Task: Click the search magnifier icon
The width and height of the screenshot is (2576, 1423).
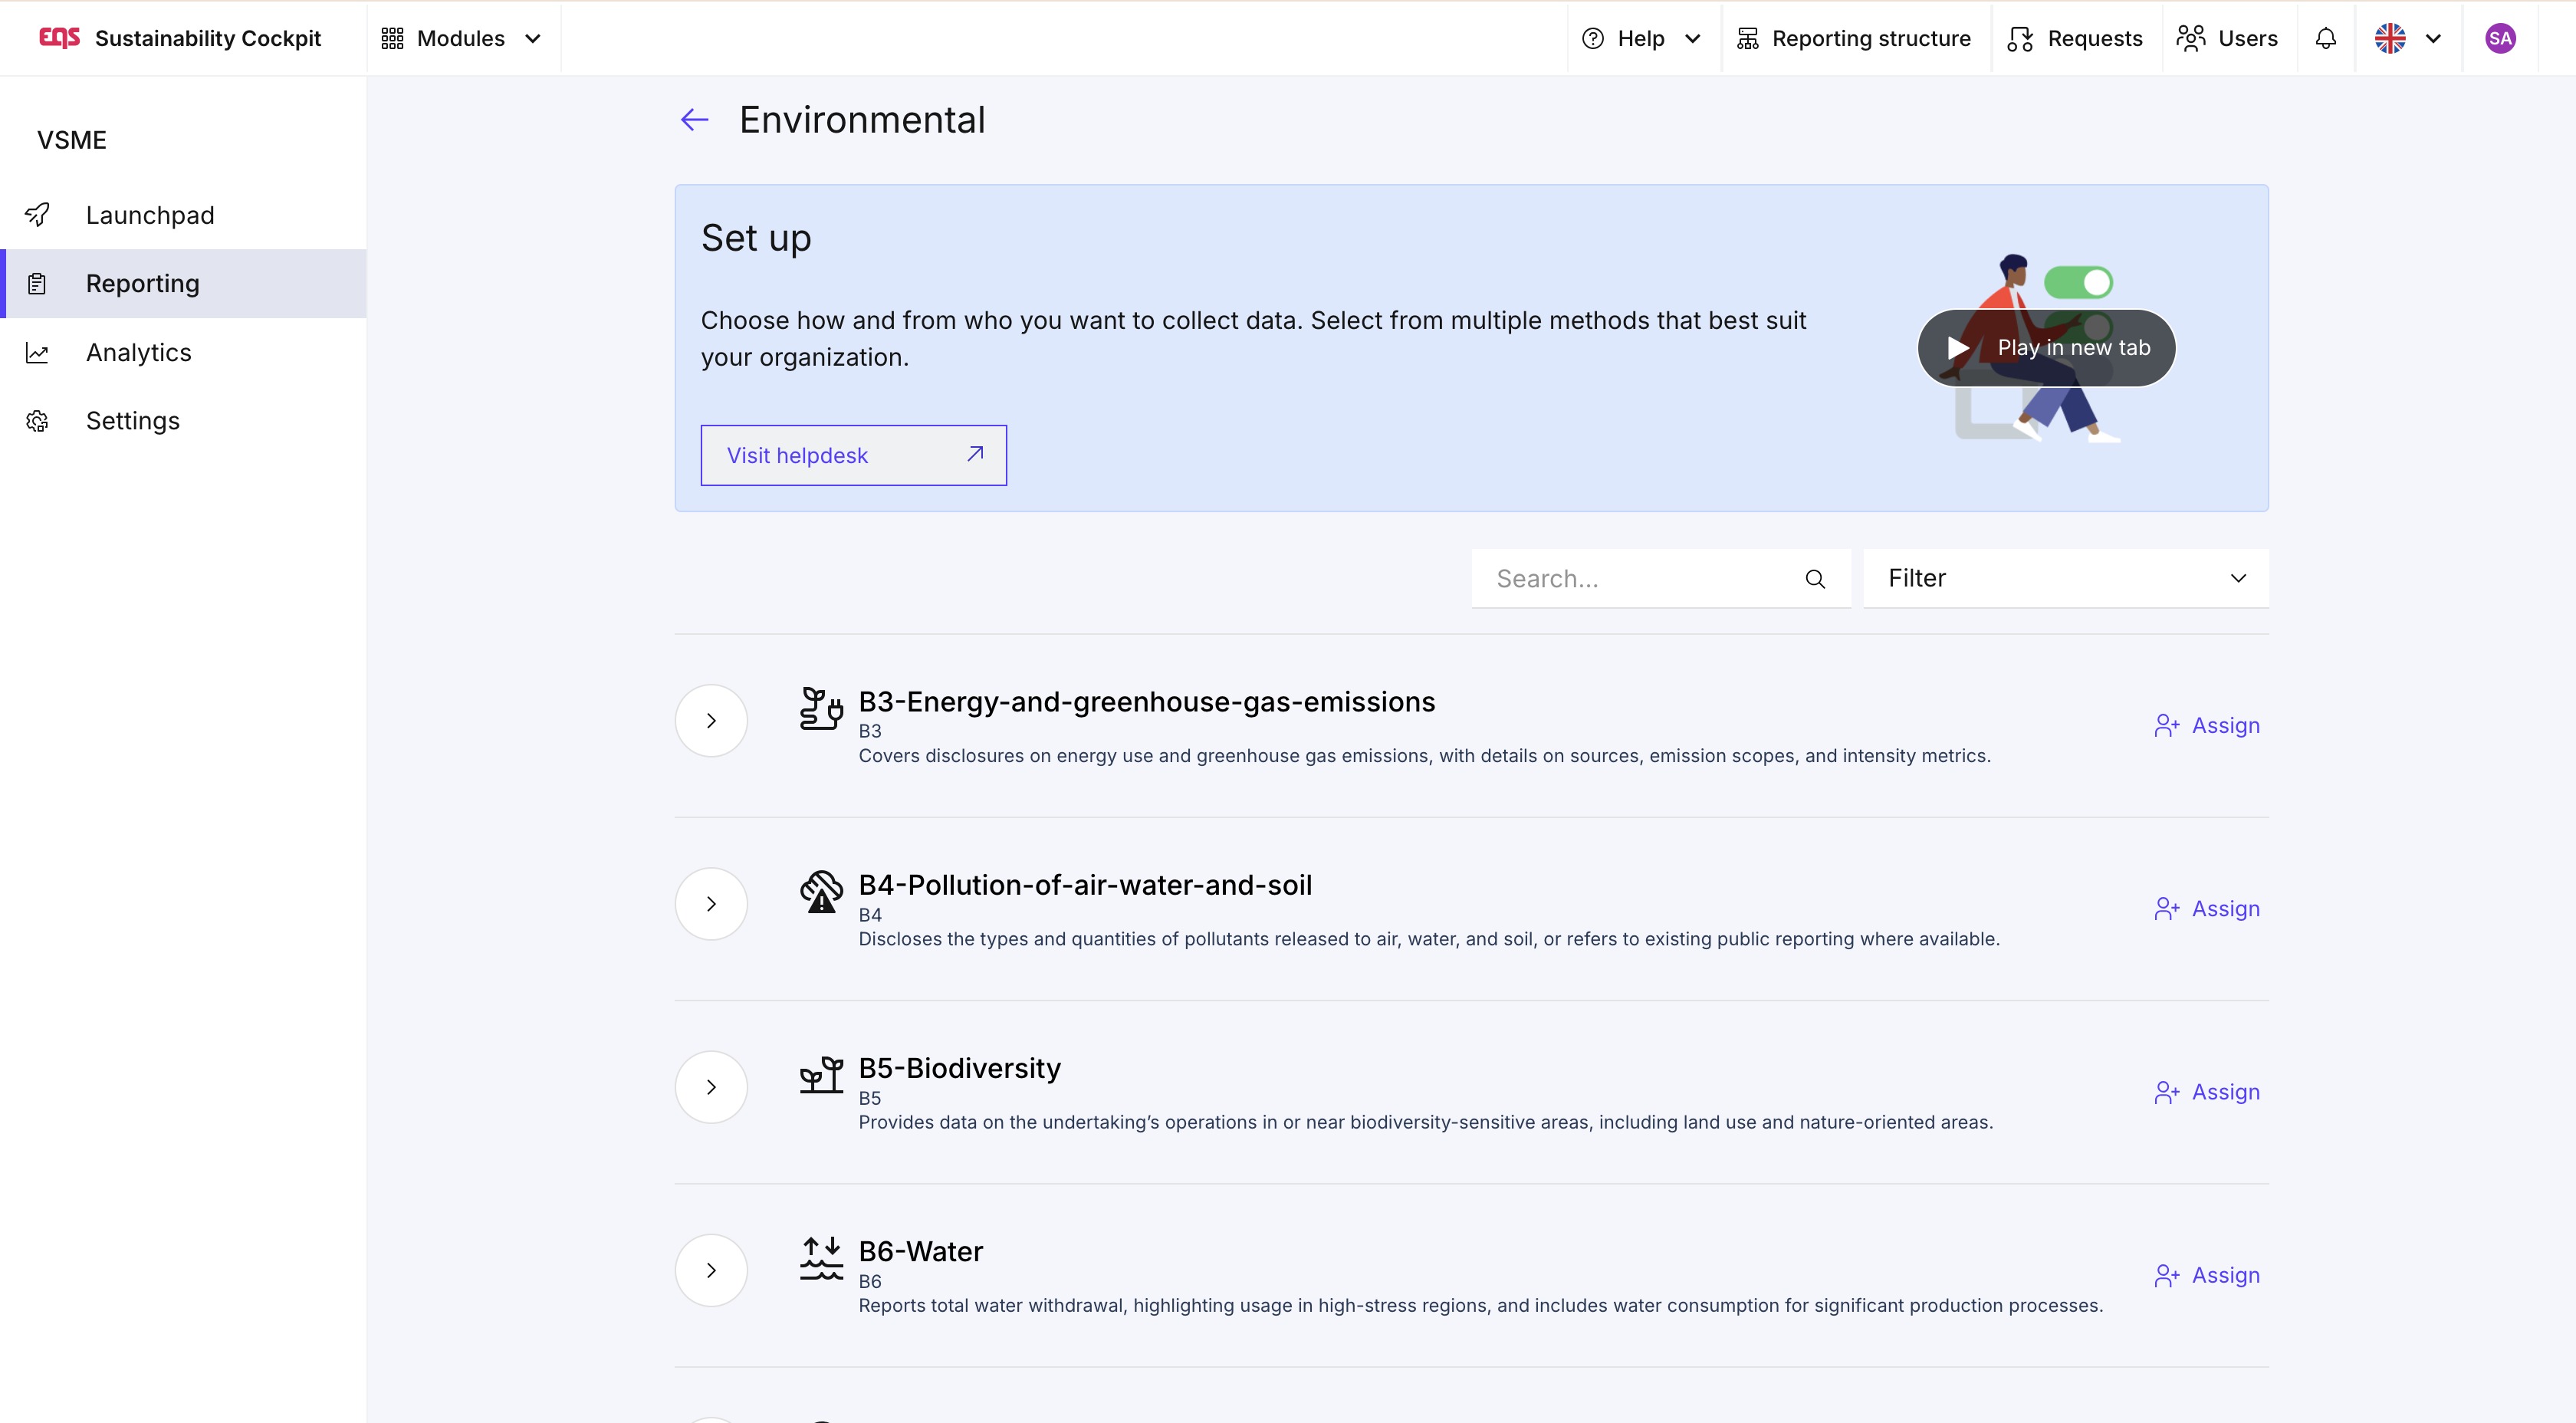Action: (x=1815, y=579)
